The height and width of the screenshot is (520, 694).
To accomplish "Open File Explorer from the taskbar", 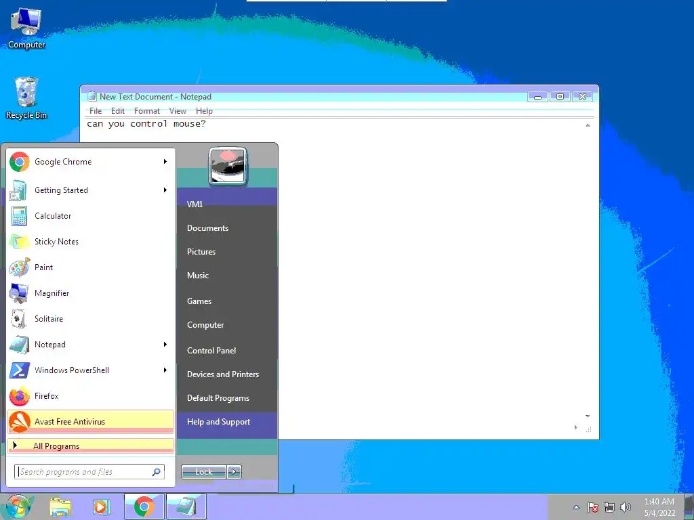I will [60, 507].
